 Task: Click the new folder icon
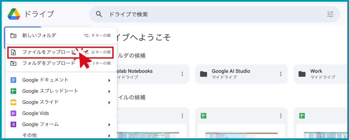coord(14,35)
